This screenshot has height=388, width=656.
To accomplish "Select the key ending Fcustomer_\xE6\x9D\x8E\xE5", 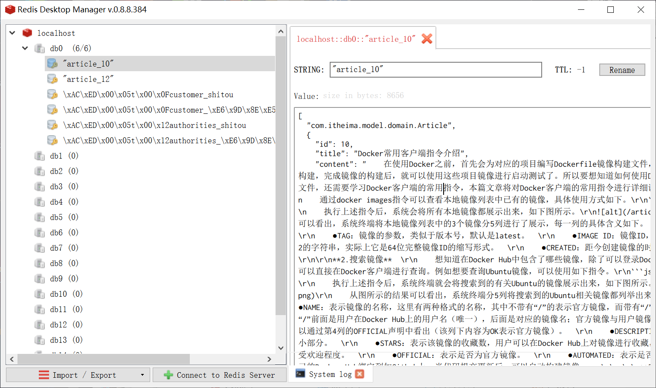I will click(169, 110).
